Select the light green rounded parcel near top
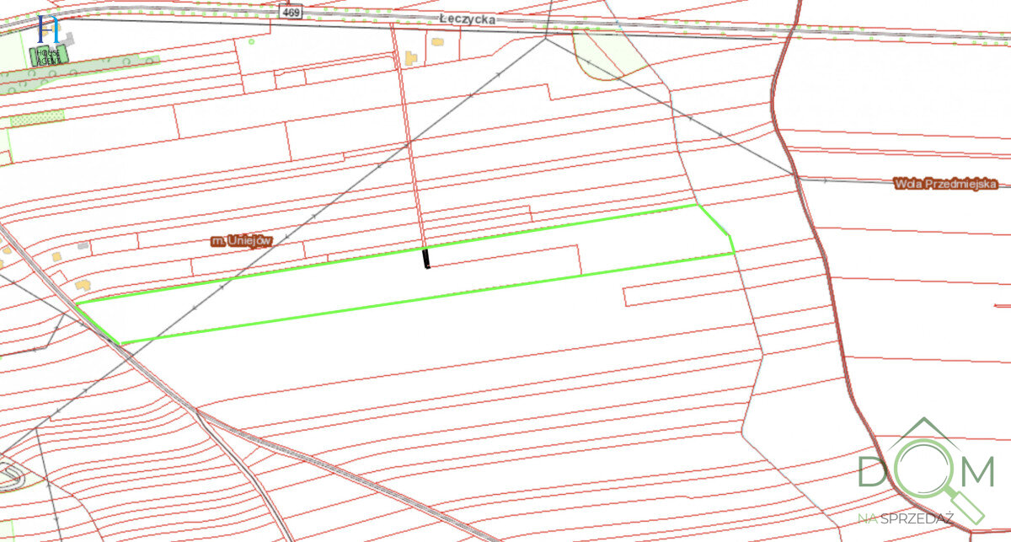The height and width of the screenshot is (542, 1011). point(605,52)
